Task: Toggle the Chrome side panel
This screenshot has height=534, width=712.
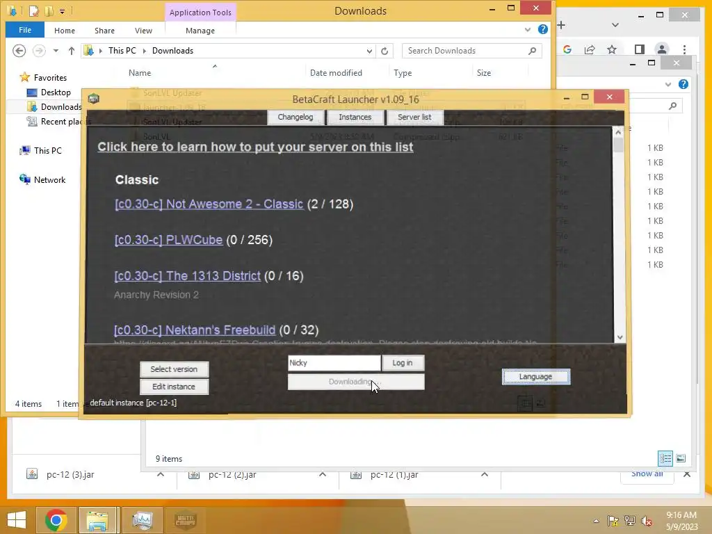Action: 640,49
